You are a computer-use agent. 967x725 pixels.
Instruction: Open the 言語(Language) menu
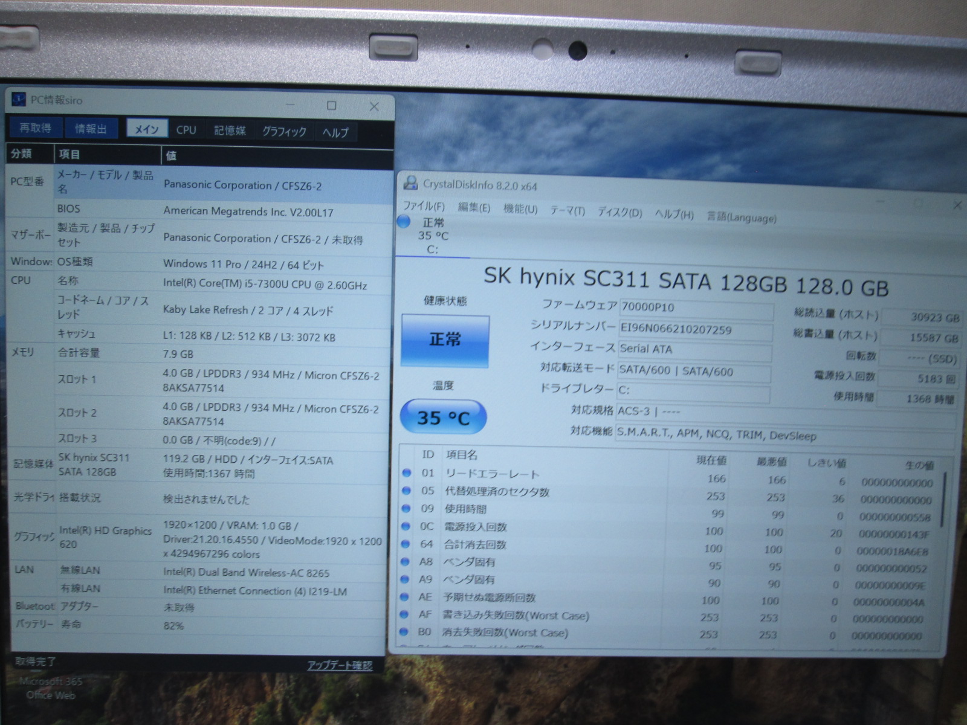pyautogui.click(x=742, y=217)
